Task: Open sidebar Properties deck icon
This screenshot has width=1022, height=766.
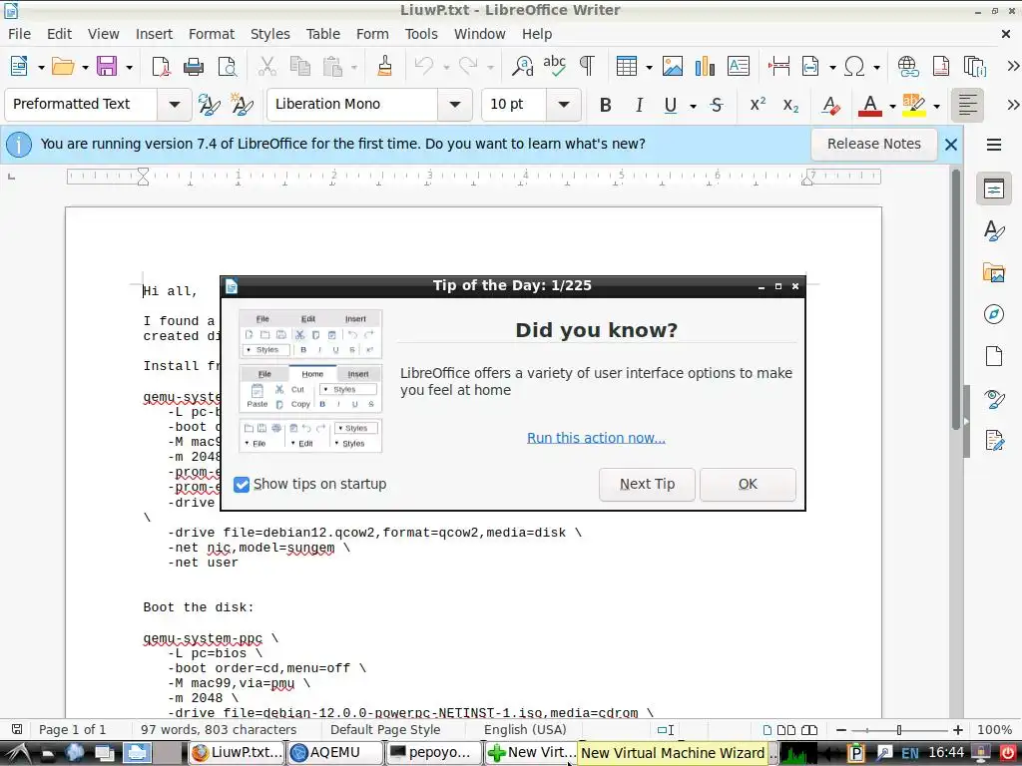Action: pos(993,189)
